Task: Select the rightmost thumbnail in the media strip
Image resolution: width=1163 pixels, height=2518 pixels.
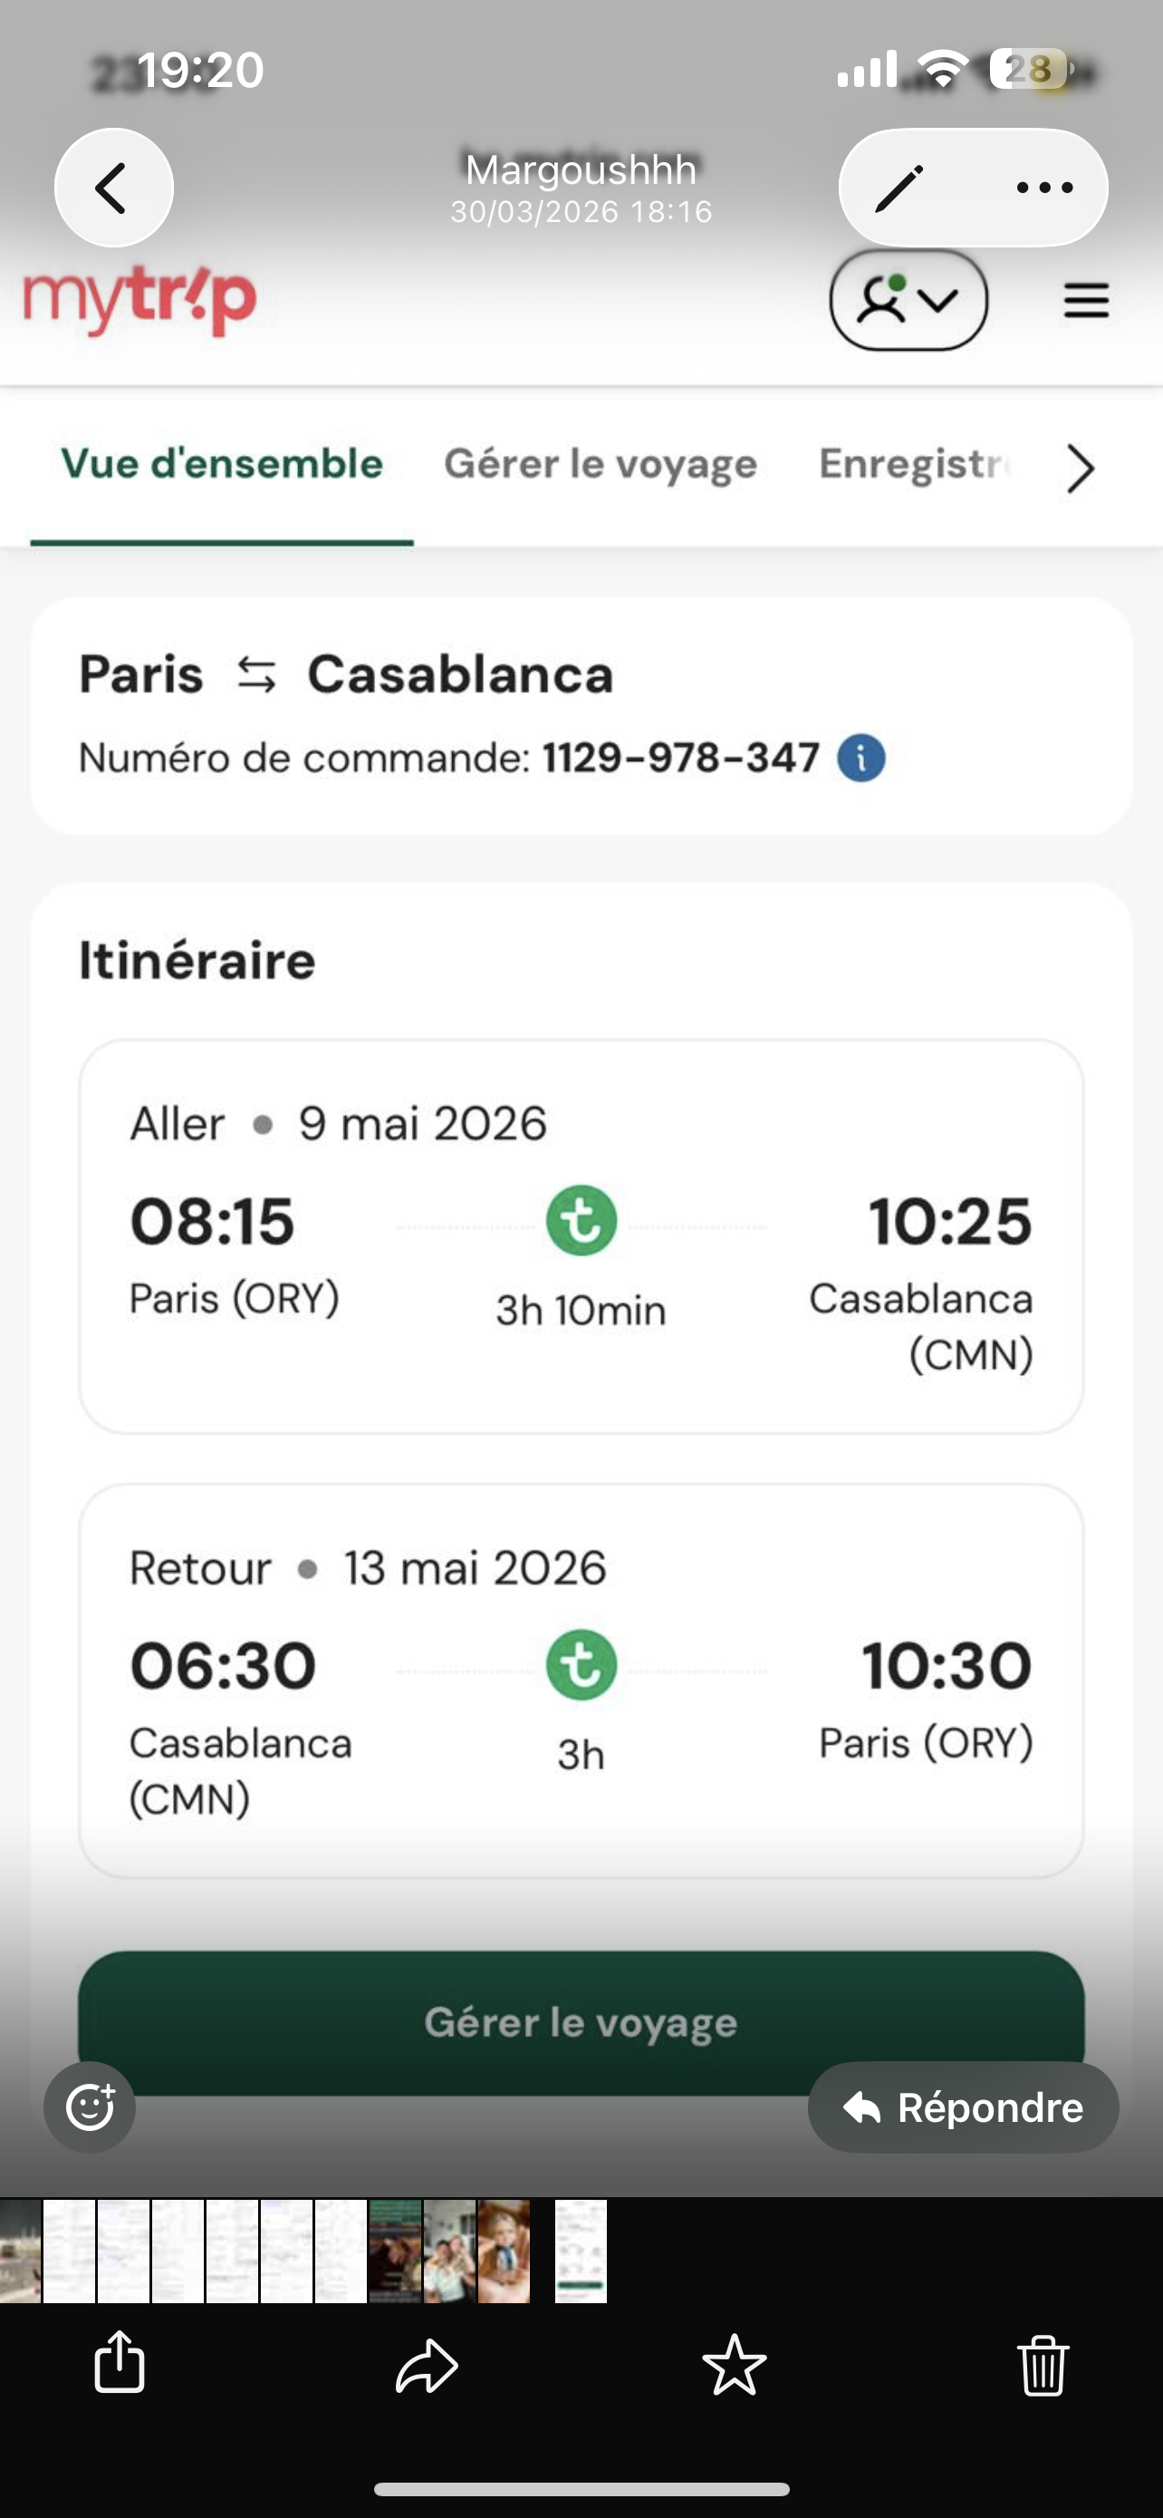Action: point(581,2252)
